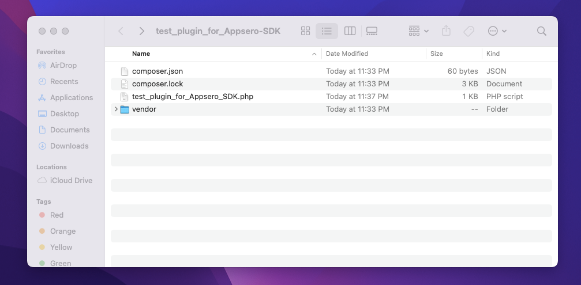Click the Favorites sidebar heading
The width and height of the screenshot is (581, 285).
coord(50,52)
